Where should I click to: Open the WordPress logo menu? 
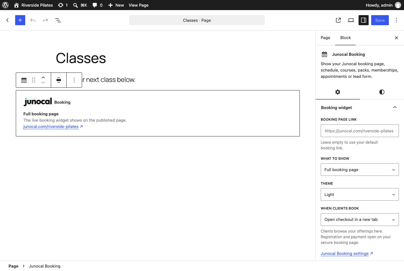5,5
